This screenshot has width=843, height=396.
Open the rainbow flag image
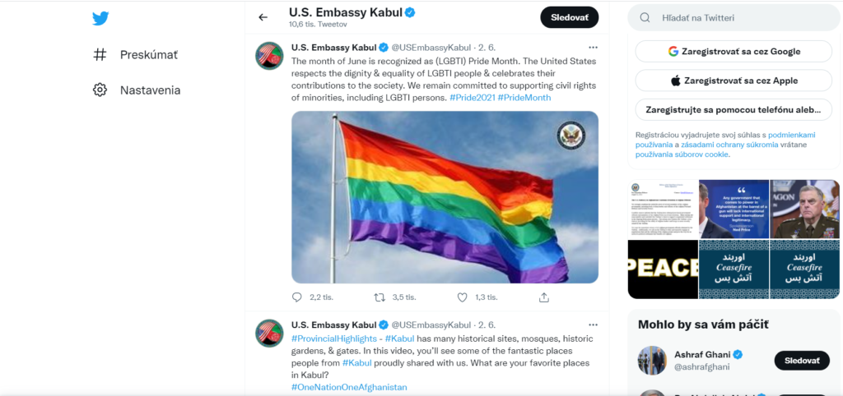[x=445, y=197]
